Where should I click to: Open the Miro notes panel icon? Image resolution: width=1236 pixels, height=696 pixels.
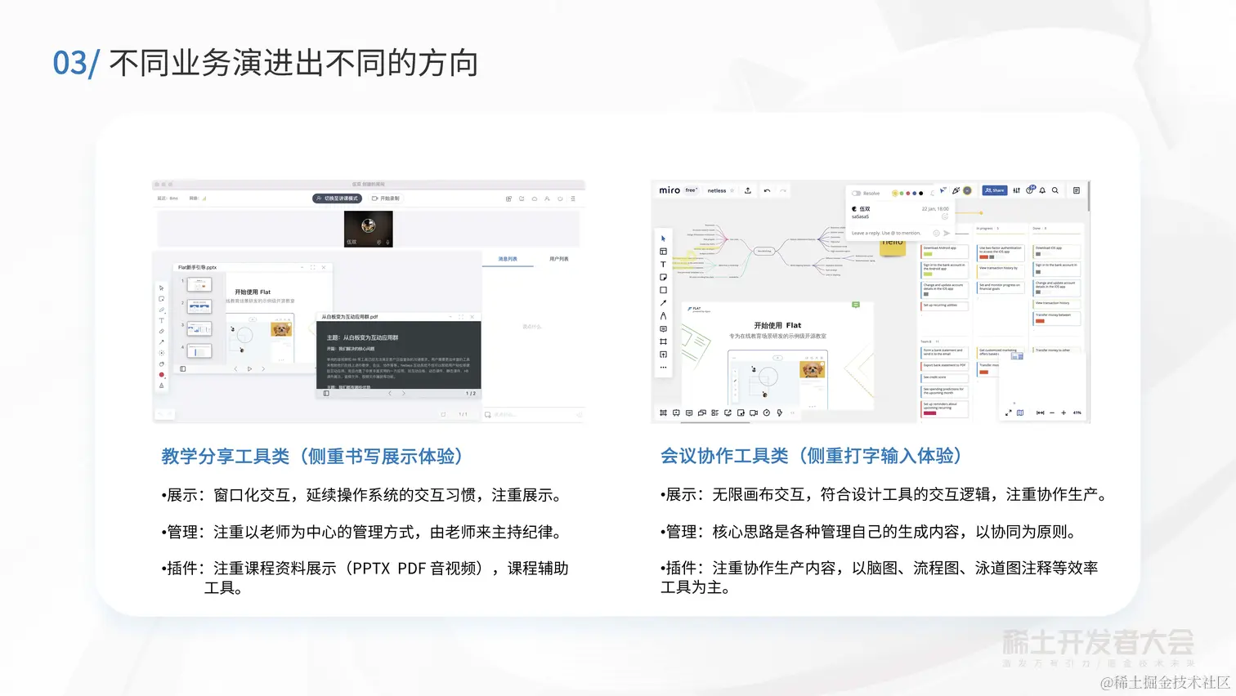[1077, 190]
